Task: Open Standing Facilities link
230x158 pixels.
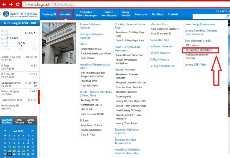Action: (126, 92)
